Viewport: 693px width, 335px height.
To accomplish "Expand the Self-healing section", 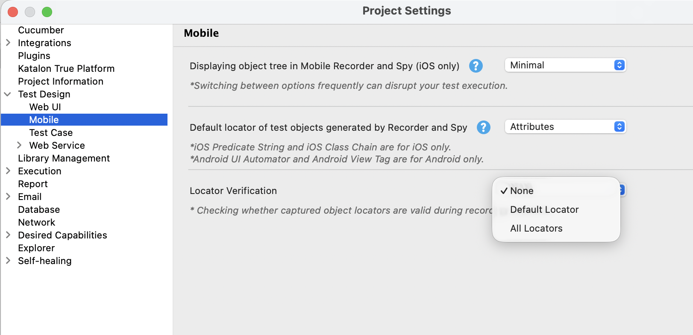I will click(7, 261).
